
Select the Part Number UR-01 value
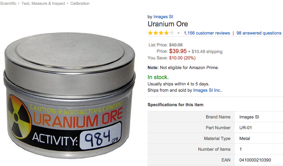(245, 128)
